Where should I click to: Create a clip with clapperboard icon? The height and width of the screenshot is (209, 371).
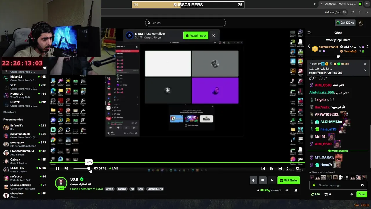(x=272, y=168)
